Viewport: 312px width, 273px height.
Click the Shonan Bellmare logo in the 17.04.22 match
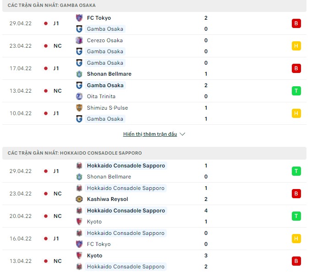(79, 74)
